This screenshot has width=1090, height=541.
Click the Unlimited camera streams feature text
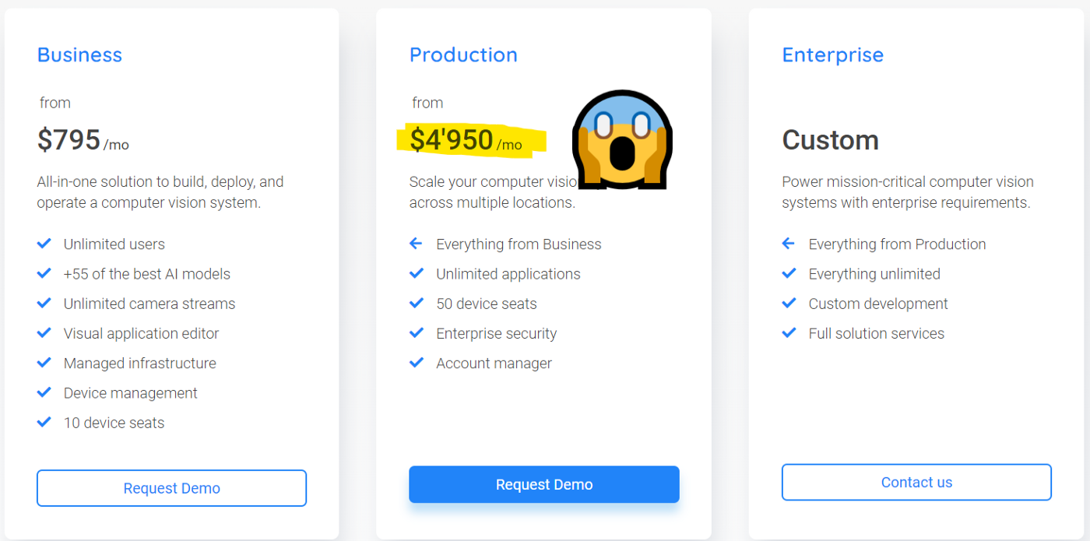149,304
